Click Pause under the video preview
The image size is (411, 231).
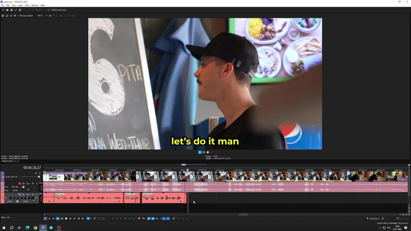(204, 152)
